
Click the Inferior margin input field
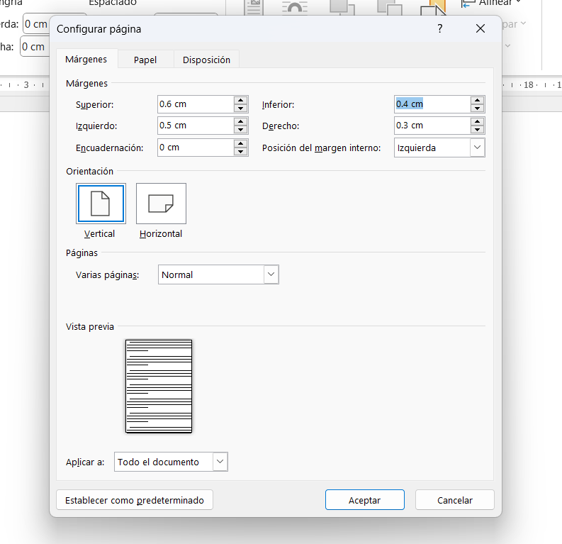click(x=432, y=104)
